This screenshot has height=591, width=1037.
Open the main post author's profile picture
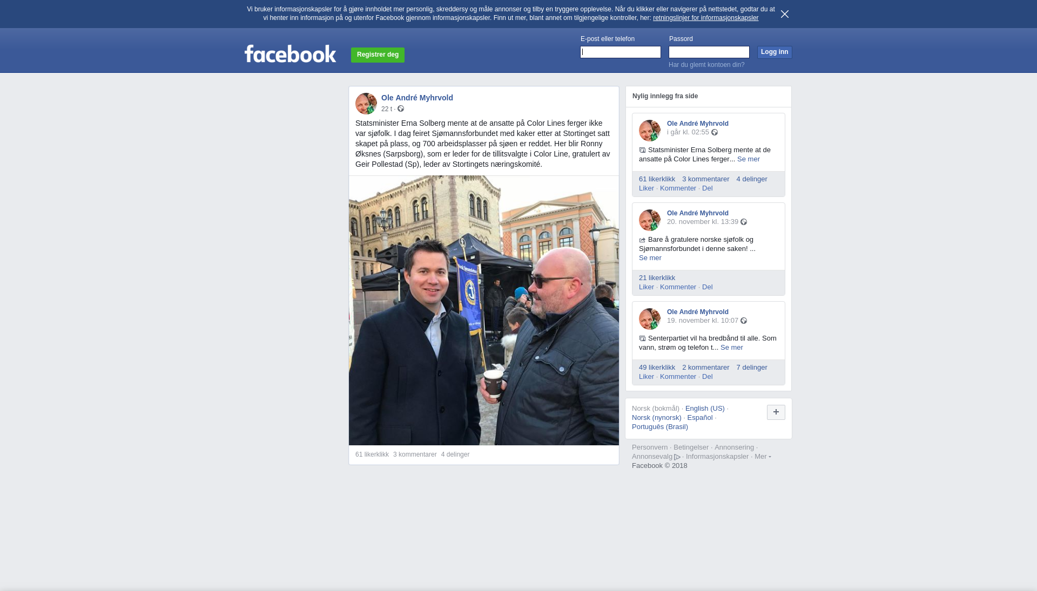pyautogui.click(x=366, y=104)
